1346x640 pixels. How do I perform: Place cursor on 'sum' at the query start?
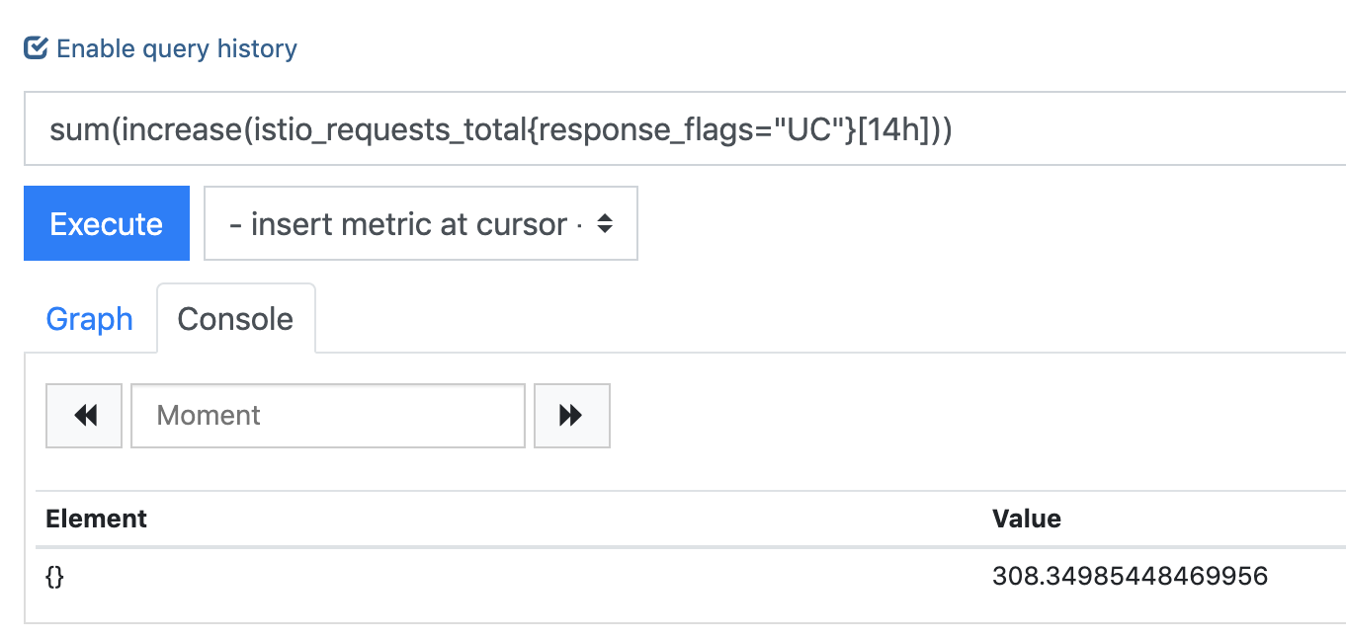pos(81,129)
